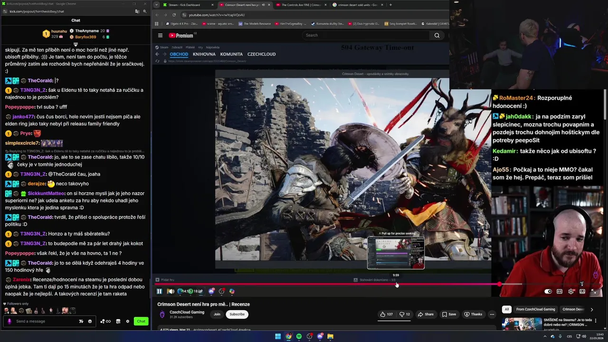
Task: Open the YouTube hamburger guide menu
Action: coord(160,35)
